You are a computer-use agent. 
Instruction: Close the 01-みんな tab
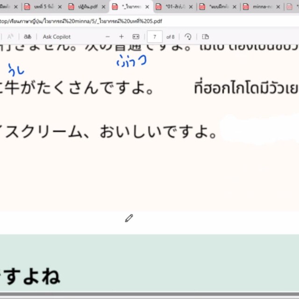191,7
